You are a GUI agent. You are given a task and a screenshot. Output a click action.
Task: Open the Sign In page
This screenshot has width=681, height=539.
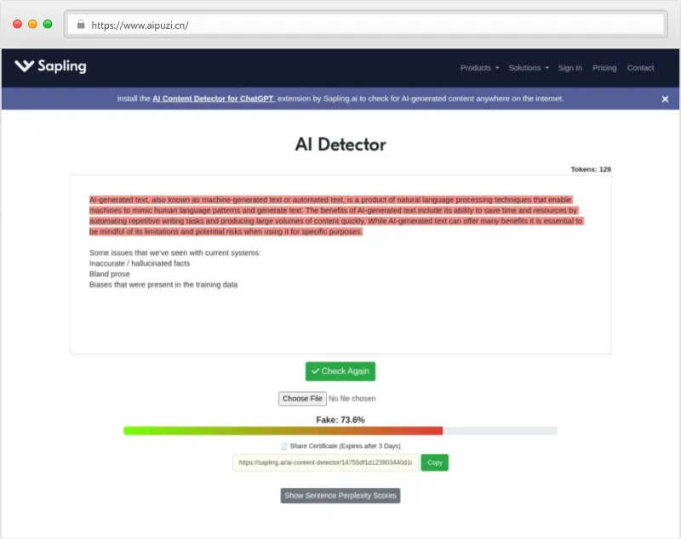(x=569, y=68)
